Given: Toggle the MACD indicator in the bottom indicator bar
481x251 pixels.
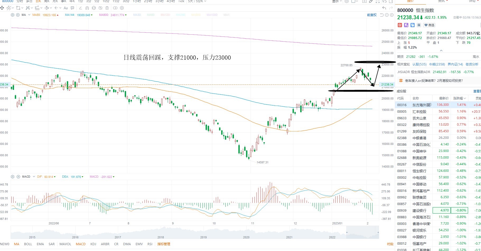Looking at the screenshot, I should [x=81, y=244].
